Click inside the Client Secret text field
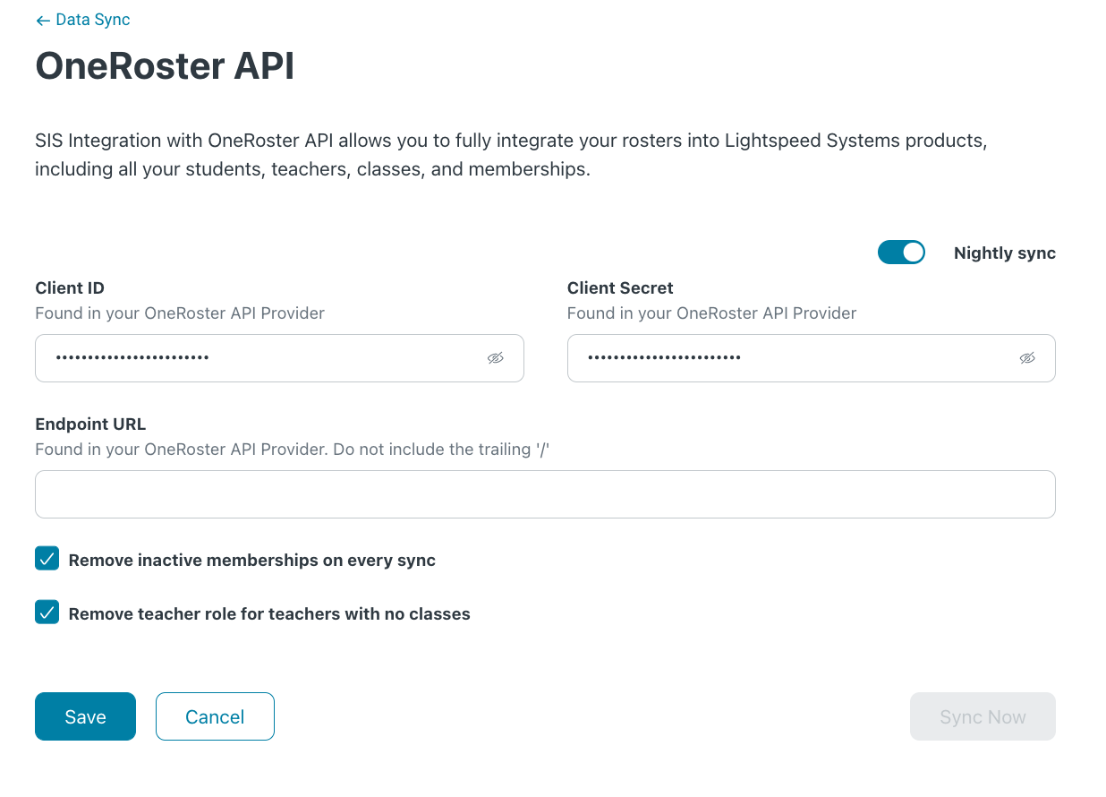 click(x=787, y=357)
